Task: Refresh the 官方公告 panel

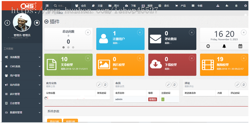Action: [x=105, y=85]
